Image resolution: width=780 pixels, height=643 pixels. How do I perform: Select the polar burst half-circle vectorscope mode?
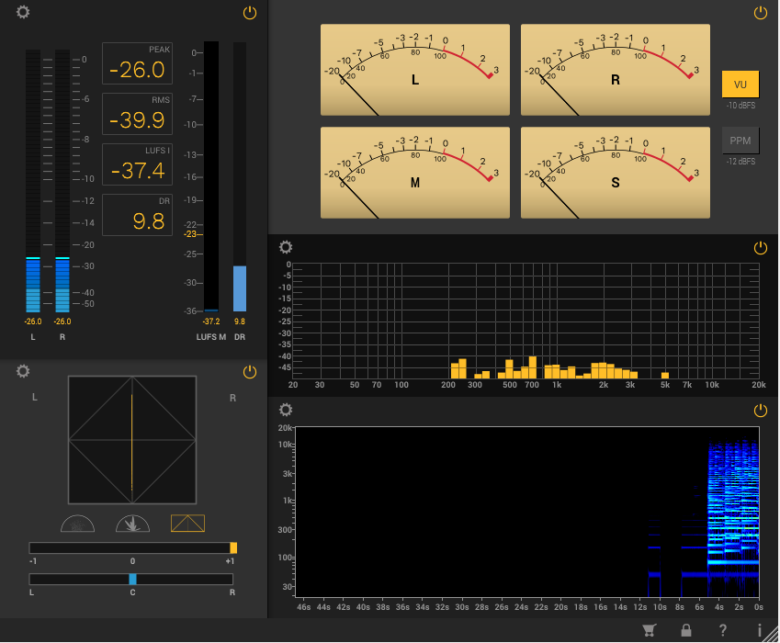tap(132, 524)
